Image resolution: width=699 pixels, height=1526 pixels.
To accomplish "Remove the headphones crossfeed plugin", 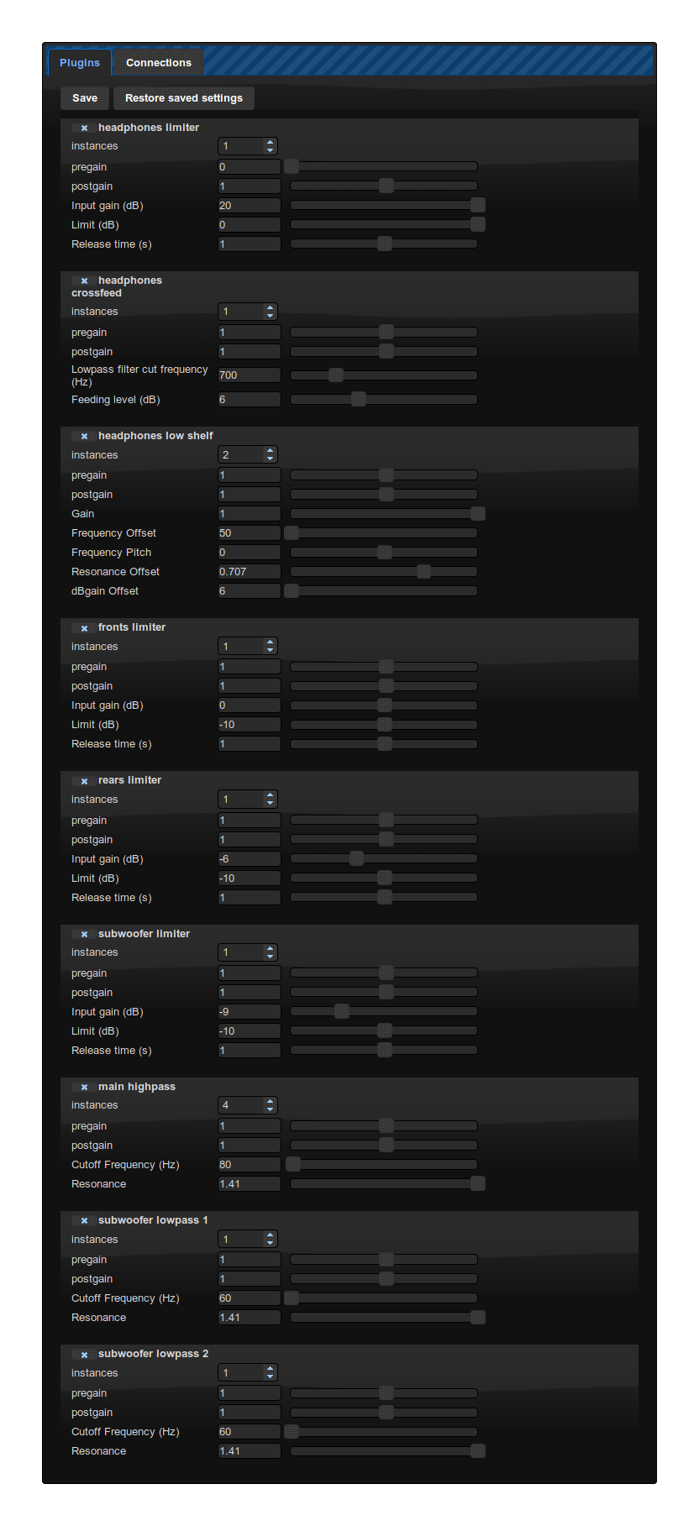I will pyautogui.click(x=84, y=281).
